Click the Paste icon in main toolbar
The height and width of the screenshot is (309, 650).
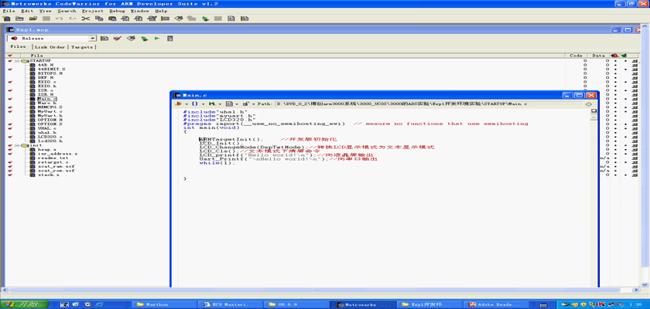[112, 19]
